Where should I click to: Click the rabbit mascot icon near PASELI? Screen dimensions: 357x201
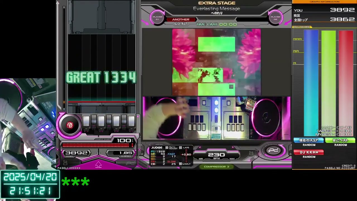pos(65,162)
